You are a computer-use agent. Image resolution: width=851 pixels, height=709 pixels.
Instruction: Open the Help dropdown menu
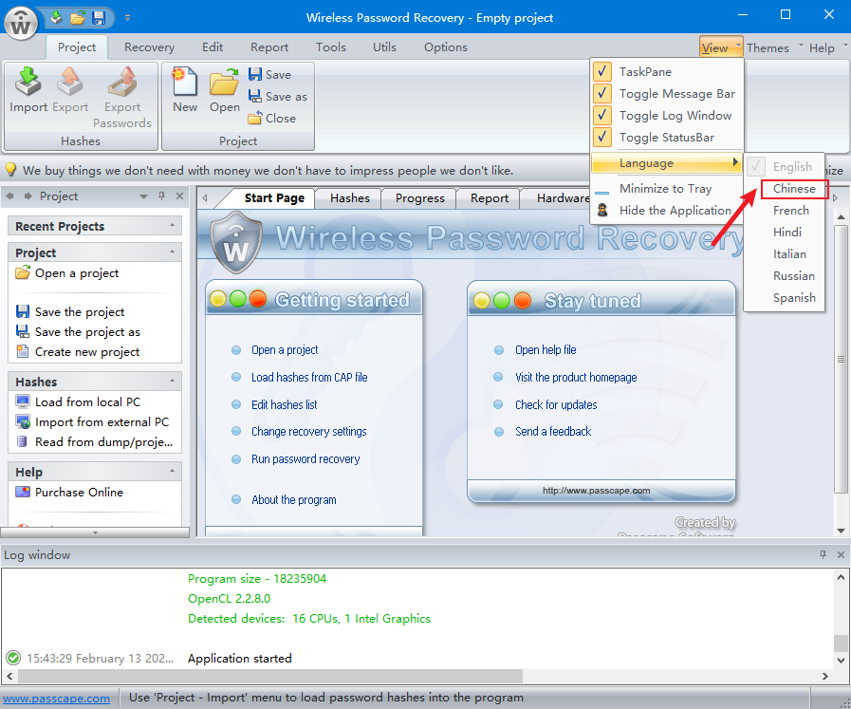pyautogui.click(x=827, y=47)
